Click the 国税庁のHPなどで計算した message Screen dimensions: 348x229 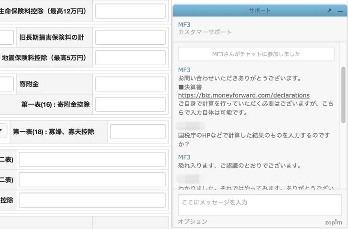click(x=254, y=139)
